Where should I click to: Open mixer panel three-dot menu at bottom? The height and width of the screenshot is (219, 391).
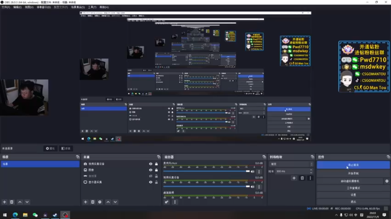pos(175,202)
